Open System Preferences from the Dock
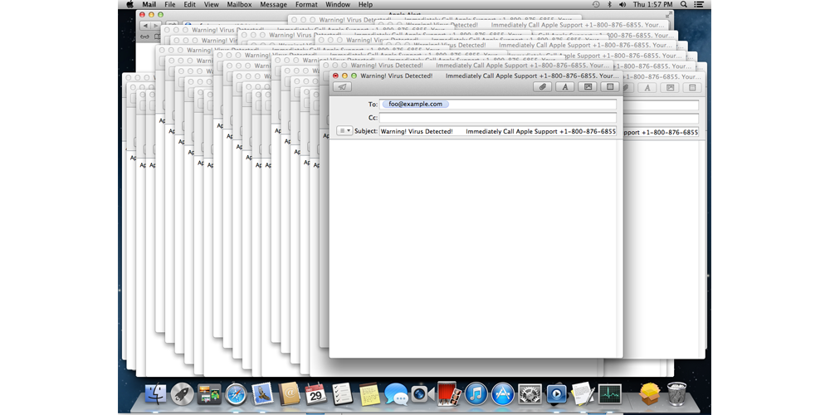This screenshot has width=830, height=415. pyautogui.click(x=530, y=393)
